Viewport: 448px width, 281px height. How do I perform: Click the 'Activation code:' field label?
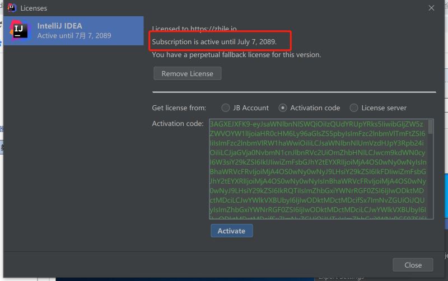tap(178, 124)
